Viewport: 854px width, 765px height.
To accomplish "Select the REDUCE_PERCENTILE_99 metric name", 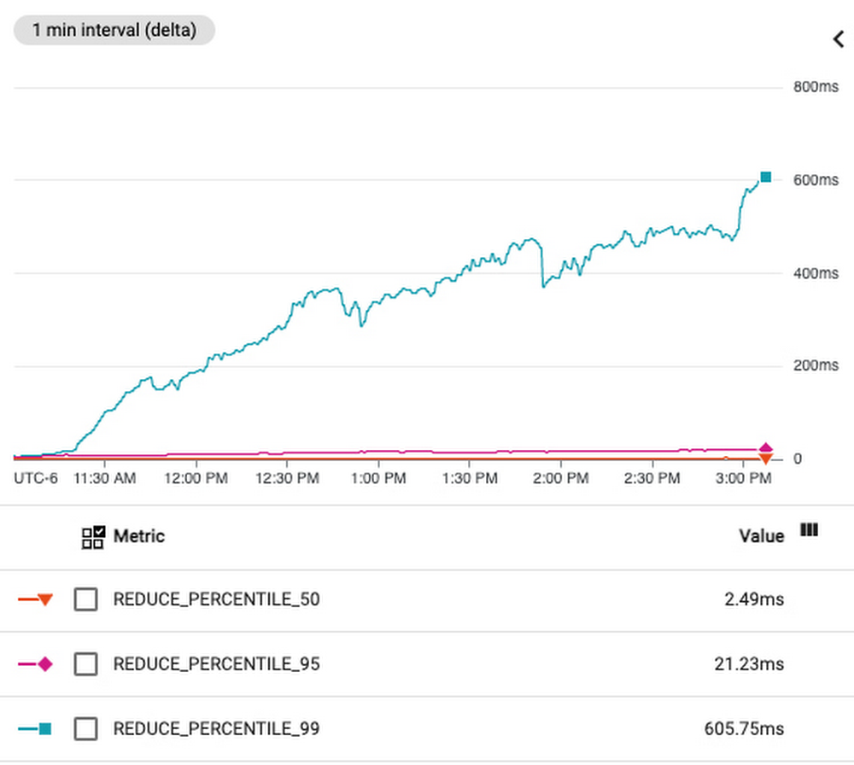I will pyautogui.click(x=216, y=729).
